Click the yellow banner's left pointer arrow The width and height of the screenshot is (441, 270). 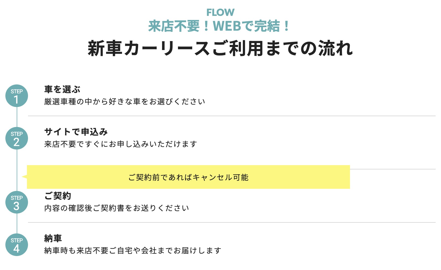(24, 177)
